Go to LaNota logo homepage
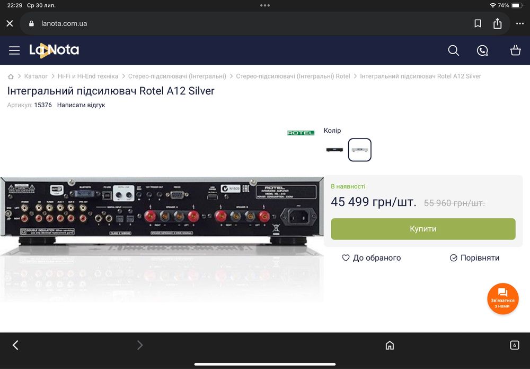Viewport: 530px width, 369px height. coord(54,50)
